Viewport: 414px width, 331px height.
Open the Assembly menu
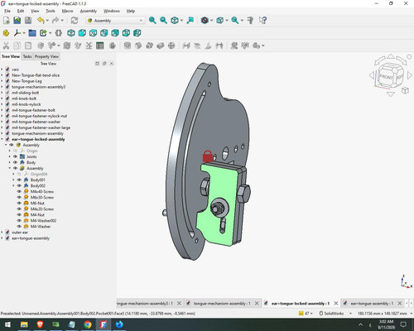coord(89,11)
